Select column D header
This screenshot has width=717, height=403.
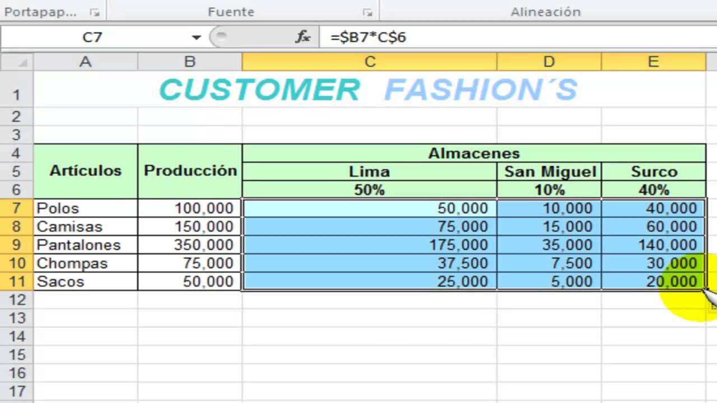[549, 62]
